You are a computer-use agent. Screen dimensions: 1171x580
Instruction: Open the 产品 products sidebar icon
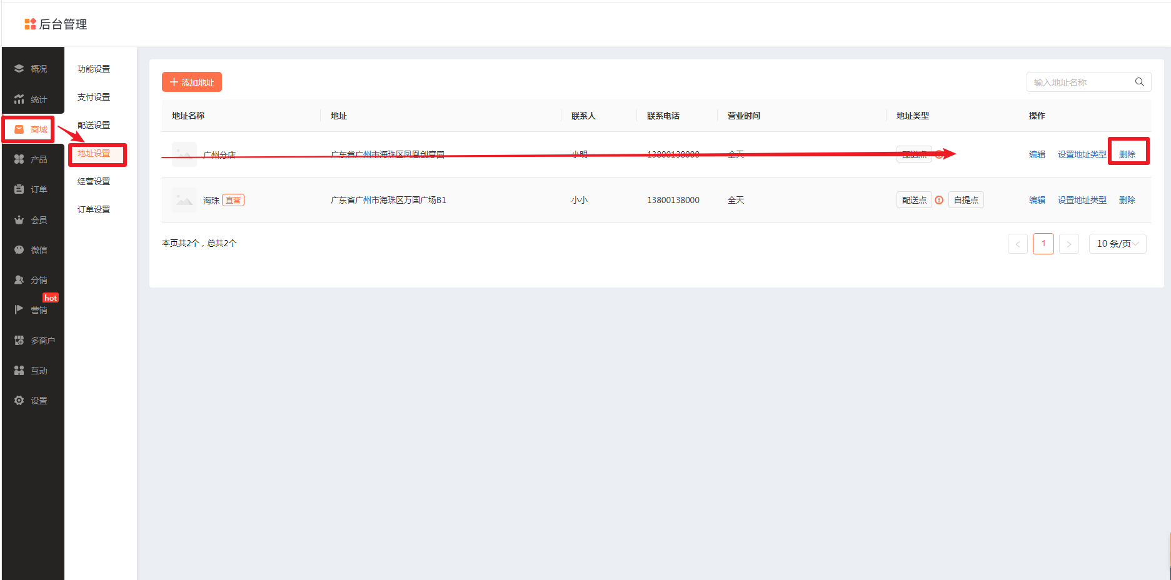(x=19, y=159)
